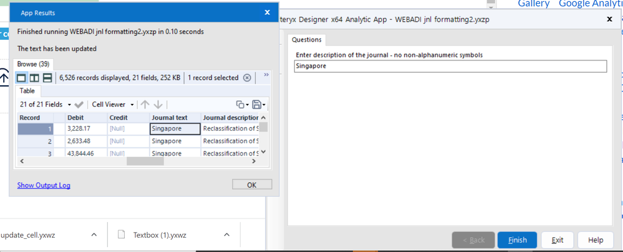Image resolution: width=623 pixels, height=252 pixels.
Task: Close the Analytic App window
Action: point(609,19)
